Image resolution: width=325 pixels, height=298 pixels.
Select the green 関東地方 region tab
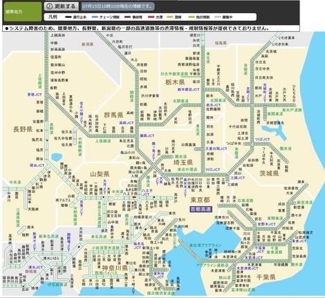point(22,12)
